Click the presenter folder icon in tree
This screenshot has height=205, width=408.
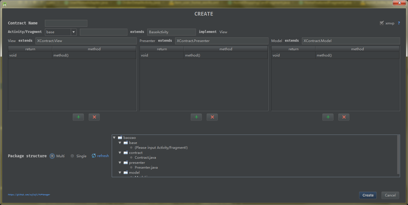[126, 162]
